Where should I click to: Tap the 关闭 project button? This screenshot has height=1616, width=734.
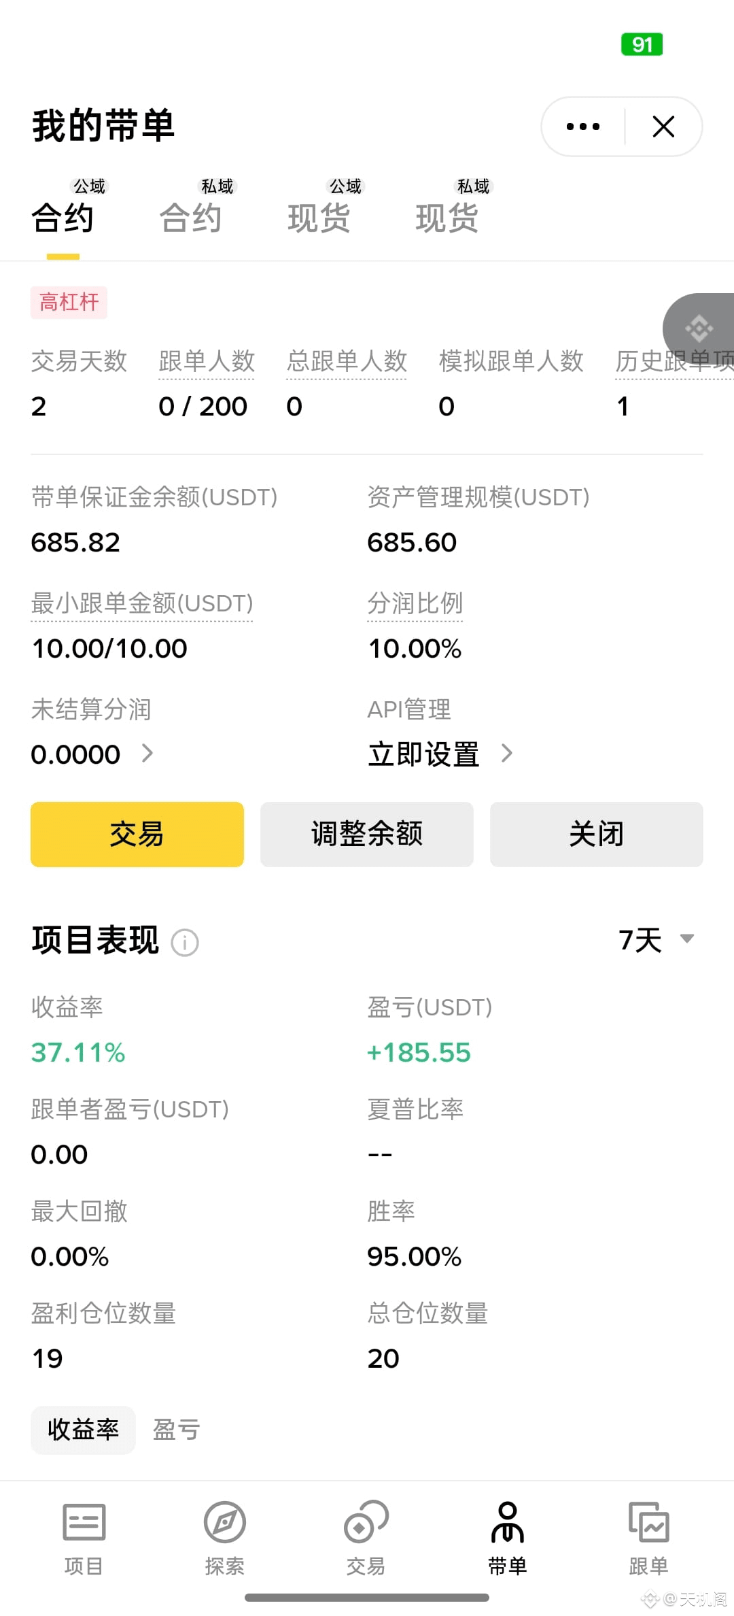click(x=597, y=834)
